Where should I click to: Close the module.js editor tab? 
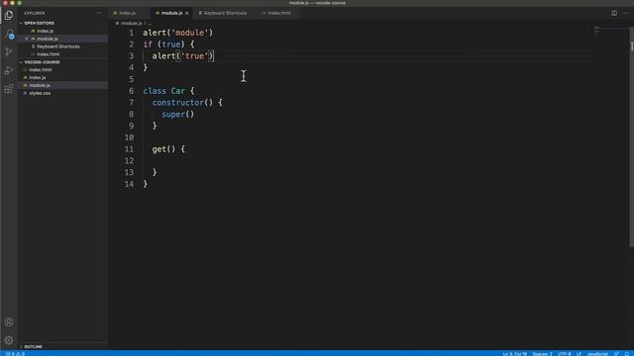tap(187, 13)
